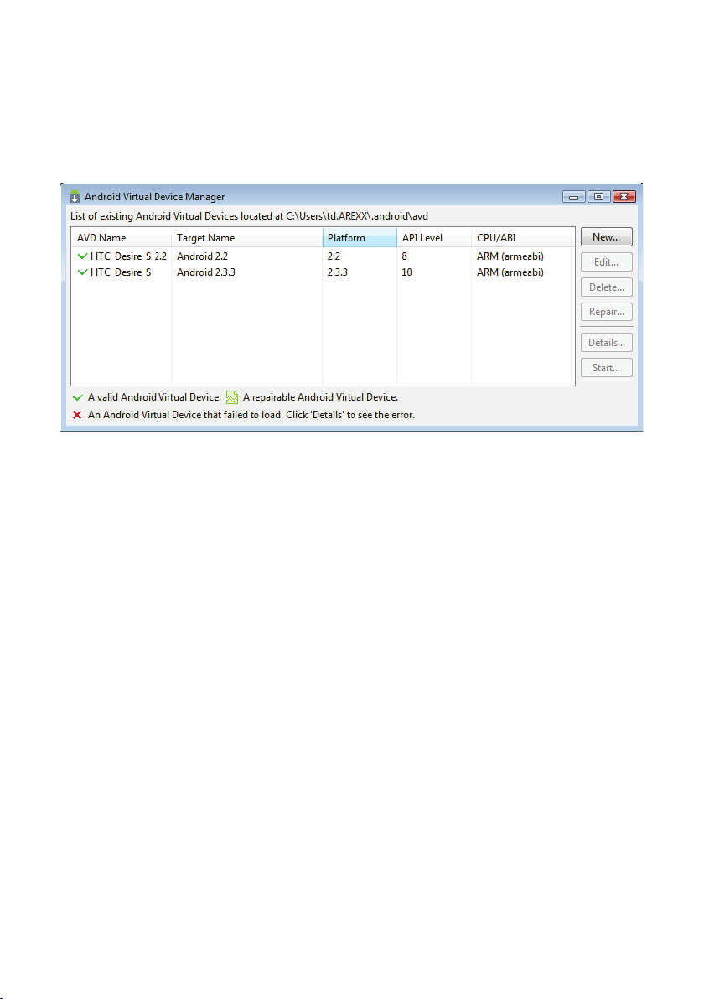
Task: Click the window title 'Android Virtual Device Manager'
Action: click(155, 197)
